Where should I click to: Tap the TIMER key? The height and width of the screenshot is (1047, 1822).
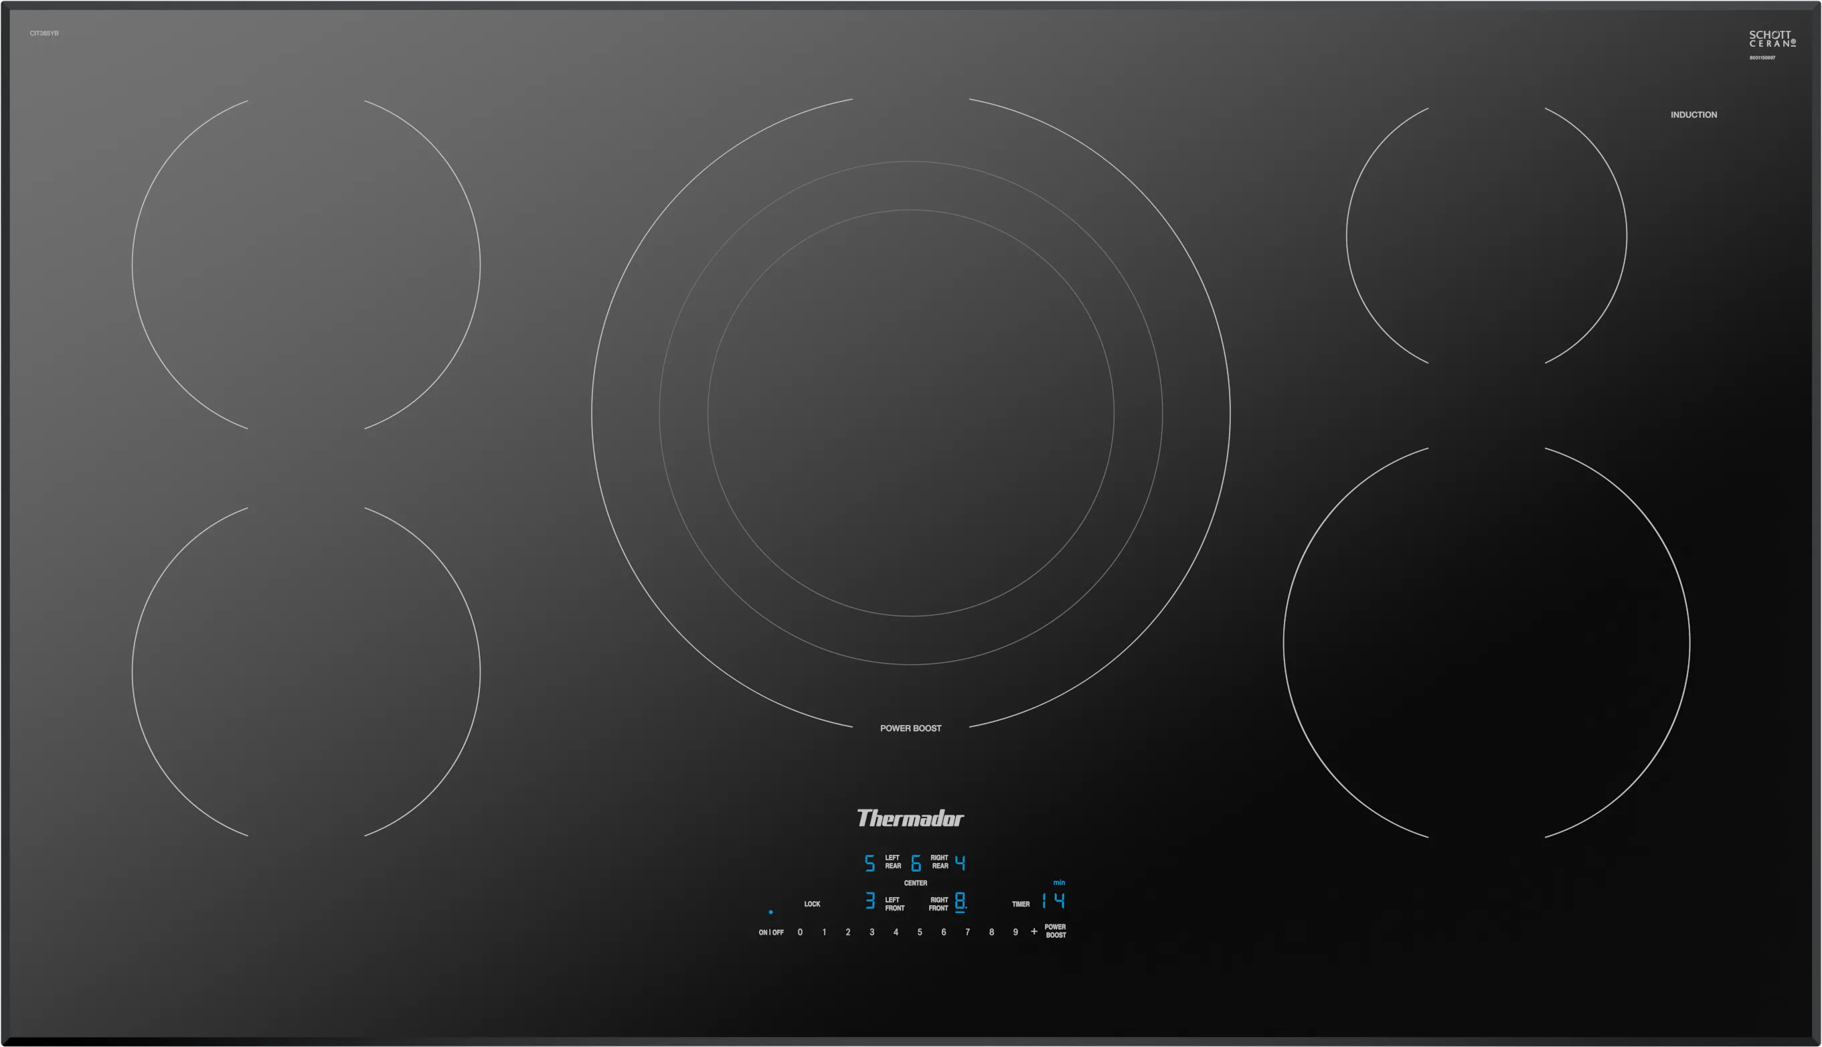tap(1020, 904)
